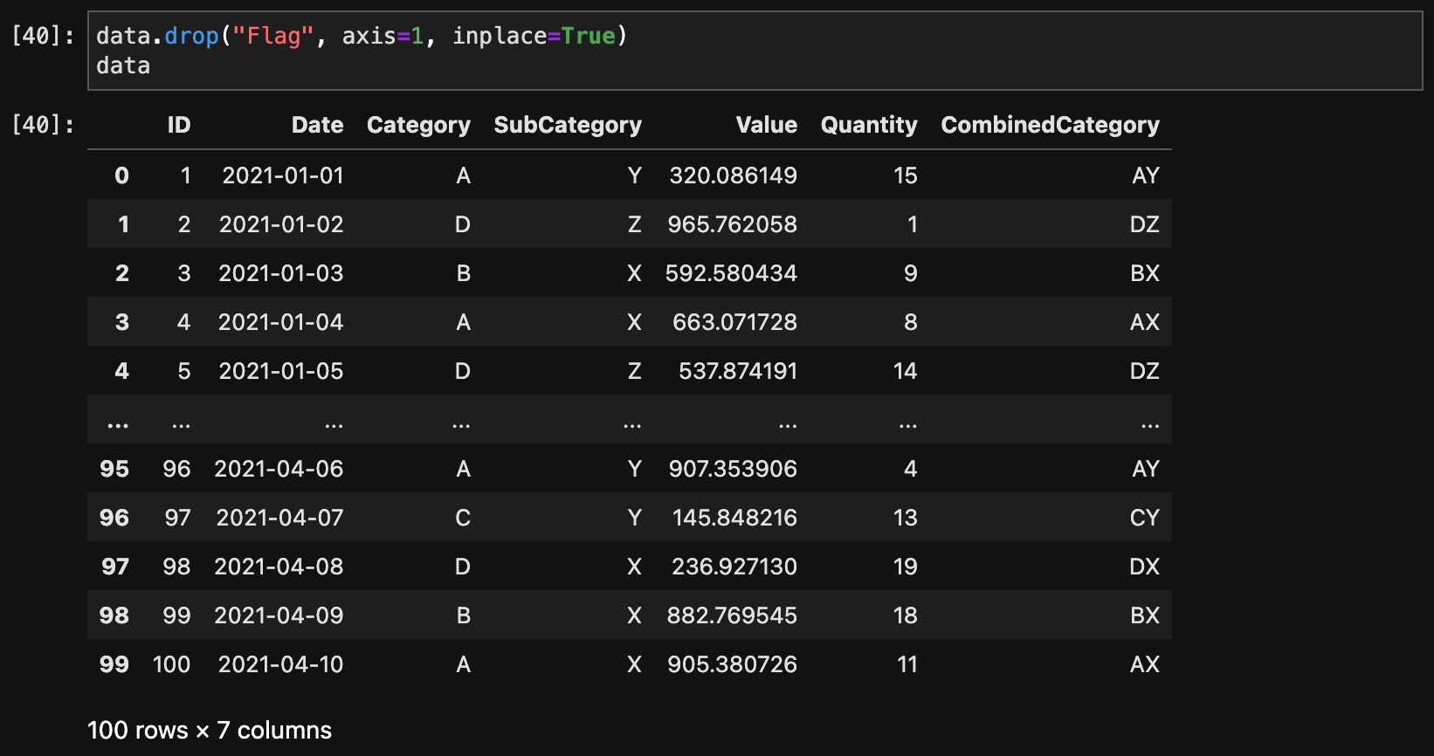This screenshot has height=756, width=1434.
Task: Click the Value column header
Action: (x=766, y=125)
